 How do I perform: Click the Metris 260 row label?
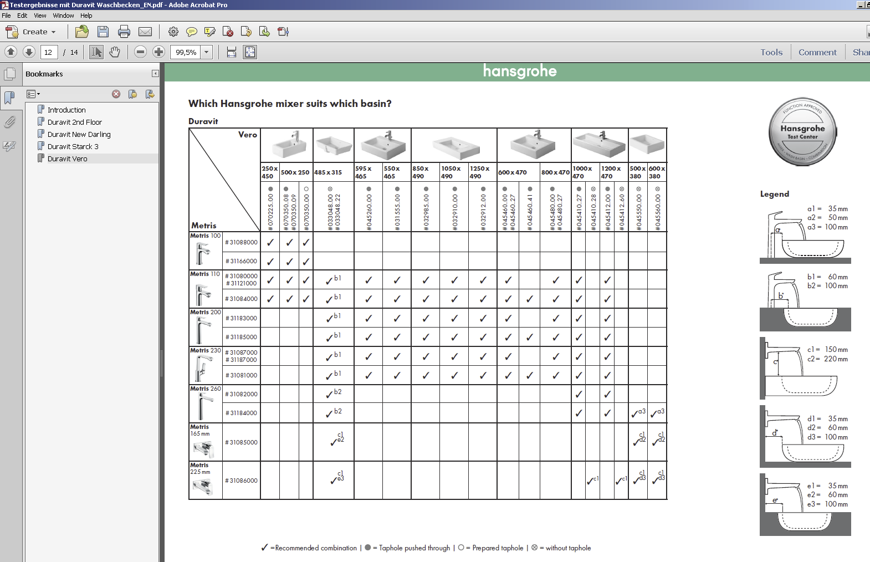tap(206, 389)
